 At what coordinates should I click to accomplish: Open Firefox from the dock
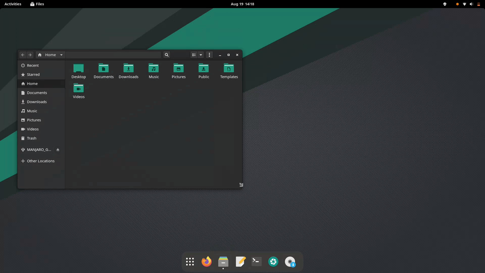click(206, 262)
